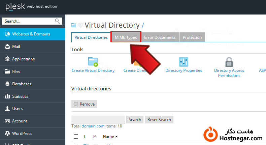This screenshot has height=145, width=266.
Task: Open the Error Documents tab
Action: tap(160, 37)
